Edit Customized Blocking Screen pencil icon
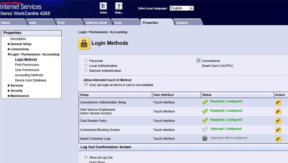288x163 pixels. coord(278,129)
